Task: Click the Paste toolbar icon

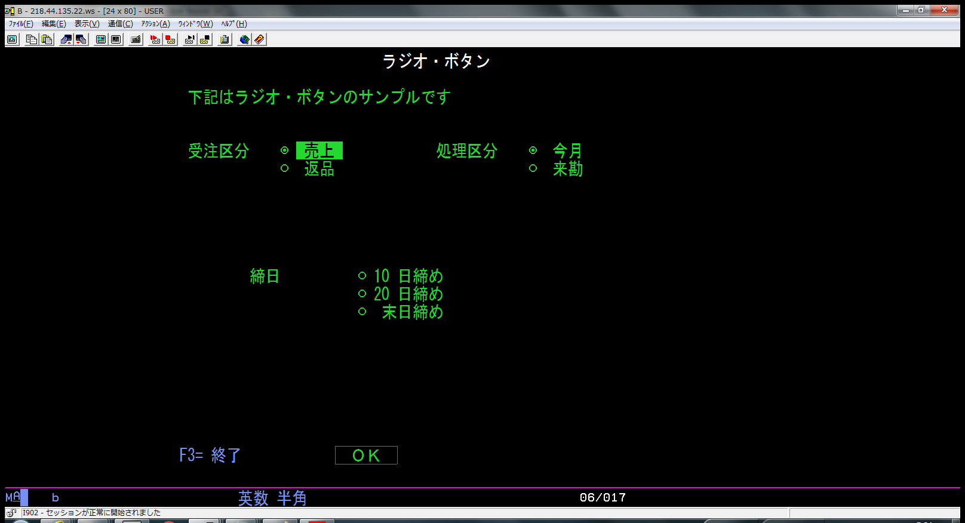Action: (x=47, y=39)
